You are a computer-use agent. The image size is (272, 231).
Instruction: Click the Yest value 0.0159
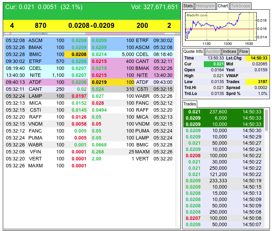click(x=261, y=70)
